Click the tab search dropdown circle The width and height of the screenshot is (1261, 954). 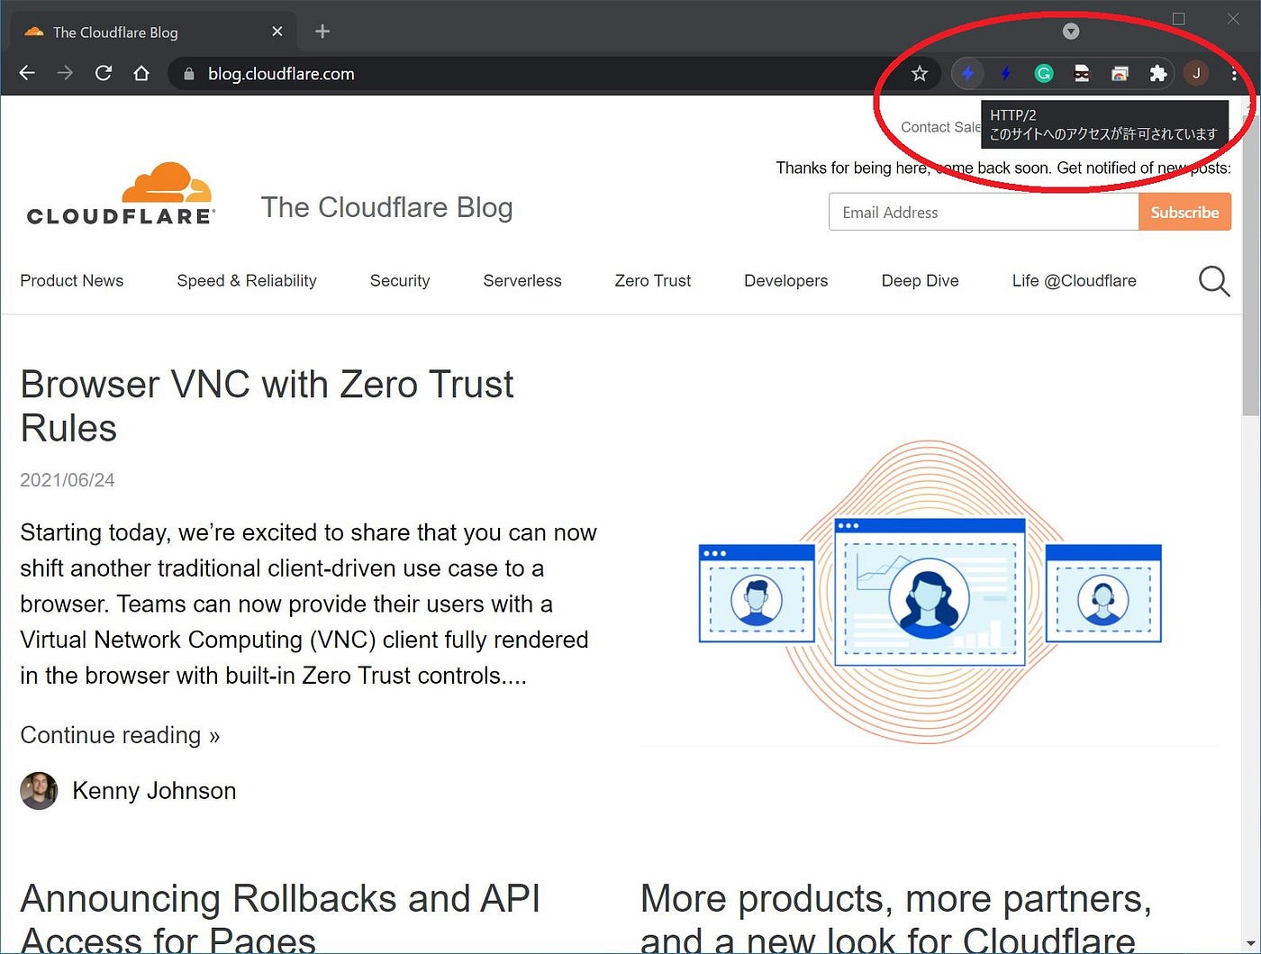(x=1071, y=32)
